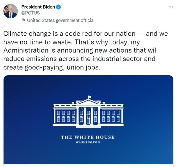Select the United States government official label
Viewport: 177px width, 167px height.
(x=60, y=20)
